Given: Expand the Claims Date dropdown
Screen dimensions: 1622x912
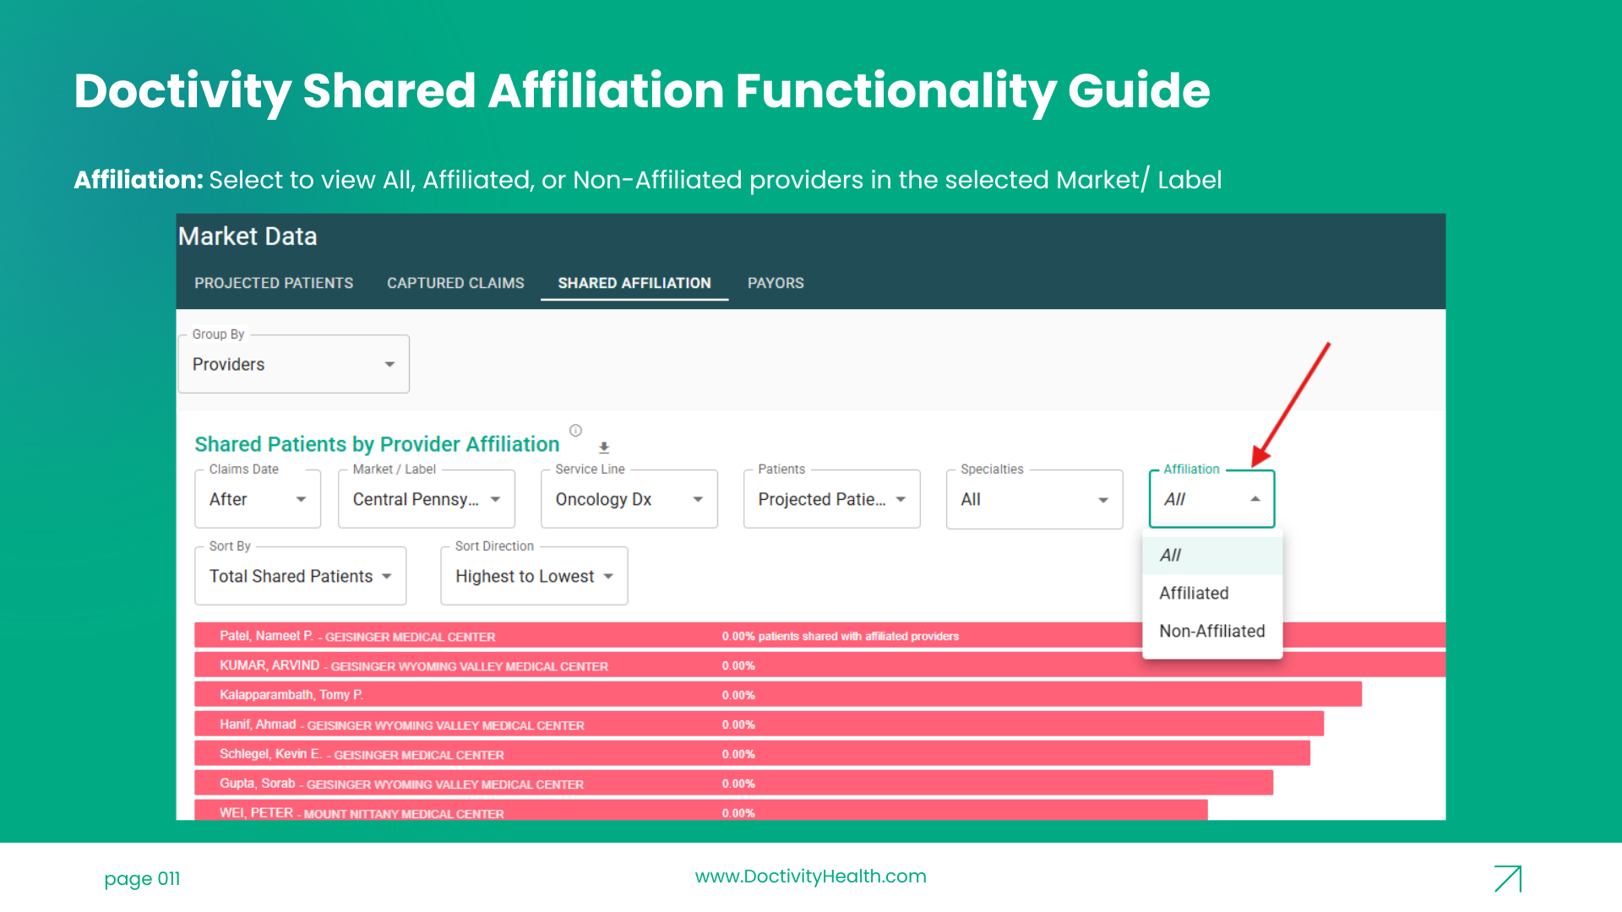Looking at the screenshot, I should pyautogui.click(x=258, y=499).
